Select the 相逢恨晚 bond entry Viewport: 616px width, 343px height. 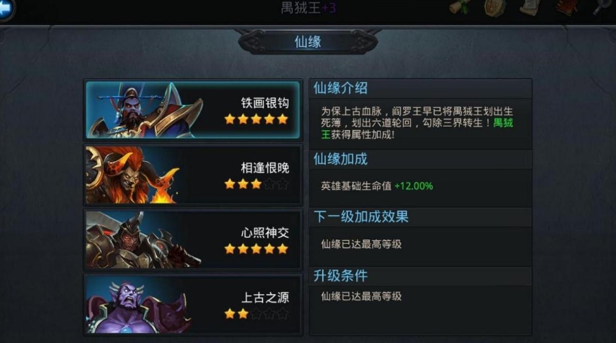point(193,175)
